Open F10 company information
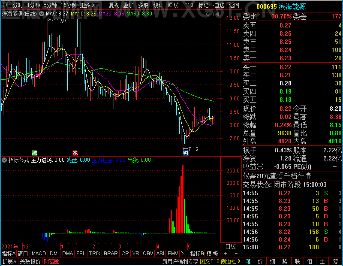This screenshot has height=266, width=343. (189, 5)
